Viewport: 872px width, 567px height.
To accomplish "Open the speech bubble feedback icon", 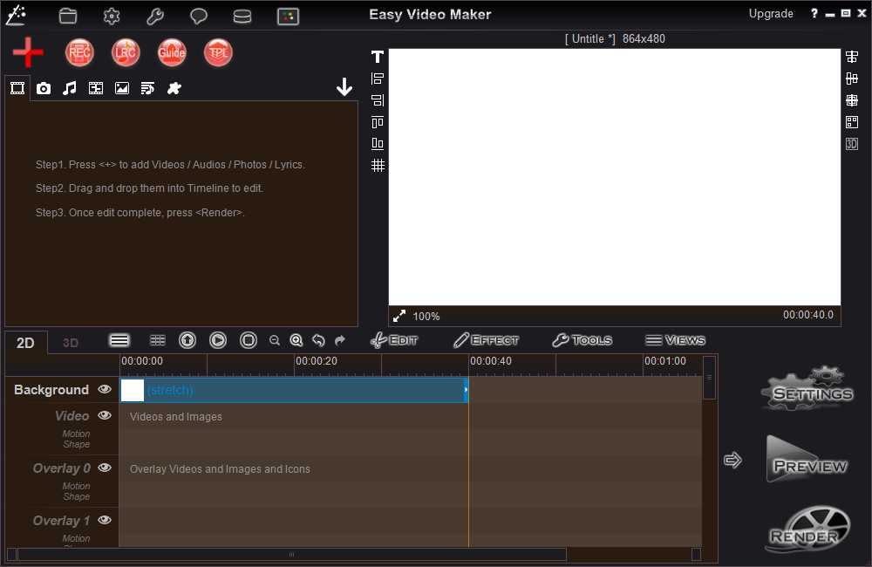I will (199, 16).
